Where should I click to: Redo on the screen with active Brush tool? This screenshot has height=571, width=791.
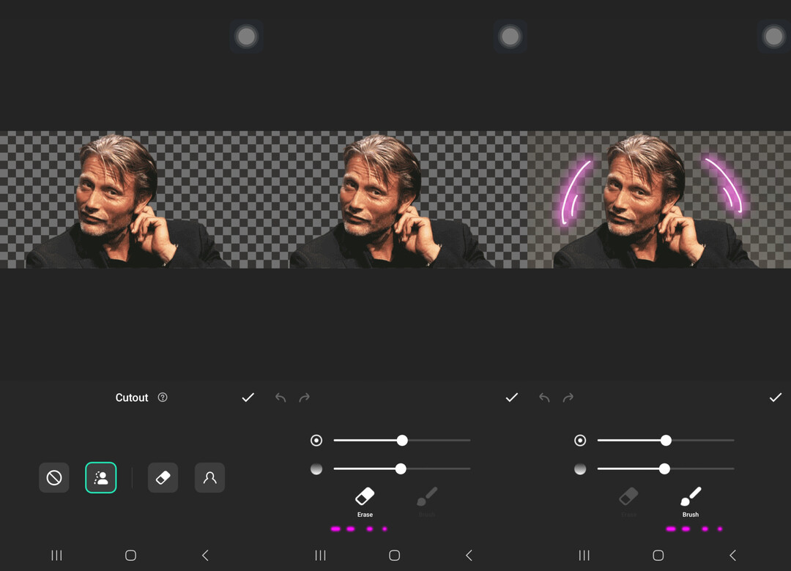tap(568, 398)
